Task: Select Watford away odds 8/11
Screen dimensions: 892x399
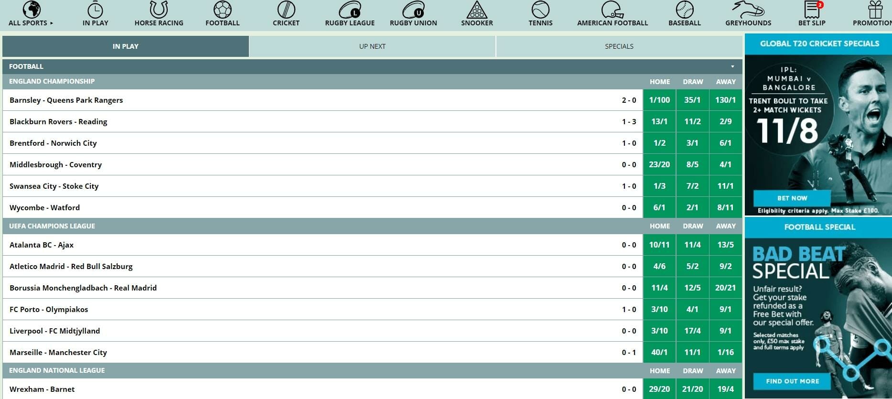Action: point(725,207)
